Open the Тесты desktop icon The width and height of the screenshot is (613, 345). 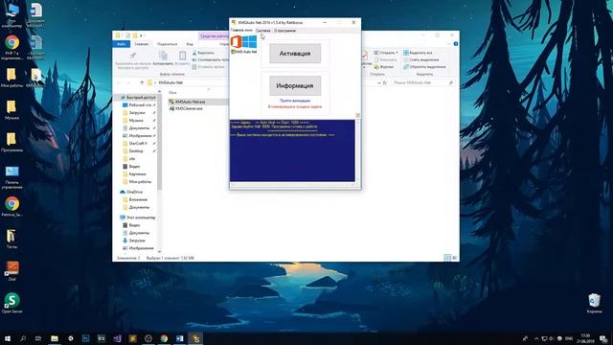coord(11,239)
